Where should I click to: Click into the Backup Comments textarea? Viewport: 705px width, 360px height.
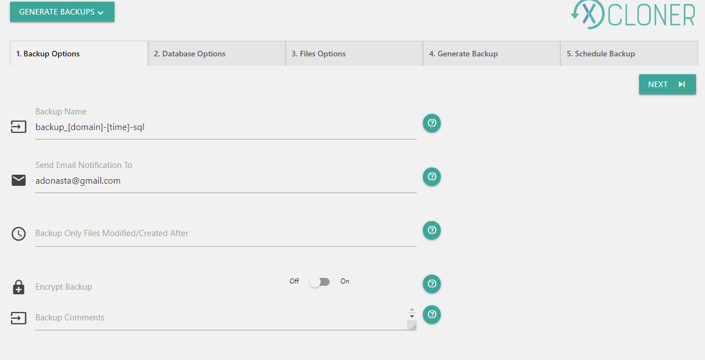226,318
